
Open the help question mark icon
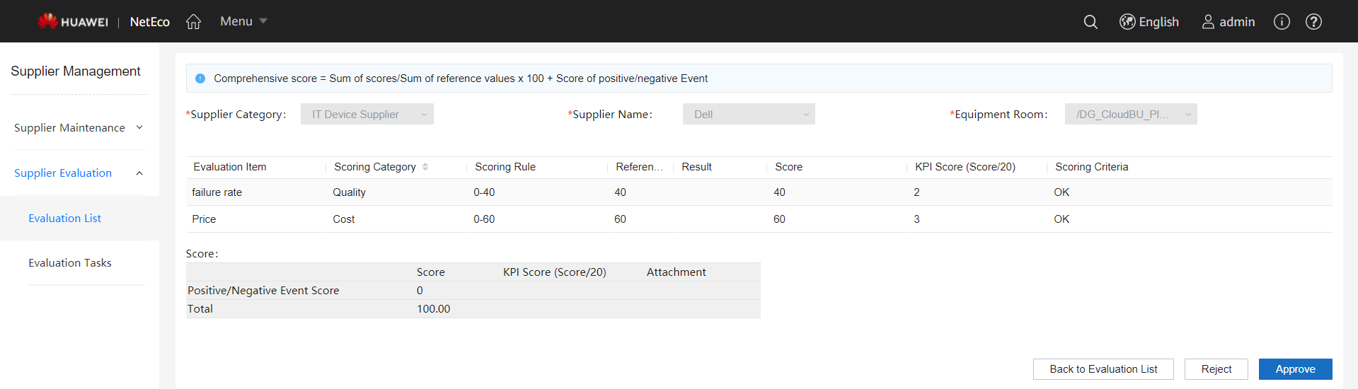(1313, 22)
